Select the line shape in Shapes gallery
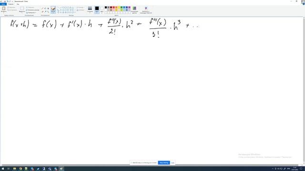 point(58,8)
